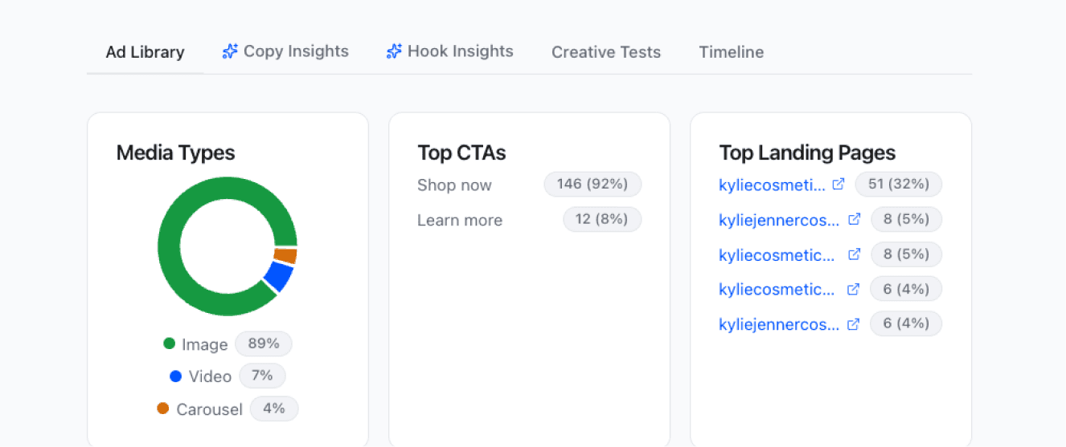Click the blue Video segment of donut chart

278,276
